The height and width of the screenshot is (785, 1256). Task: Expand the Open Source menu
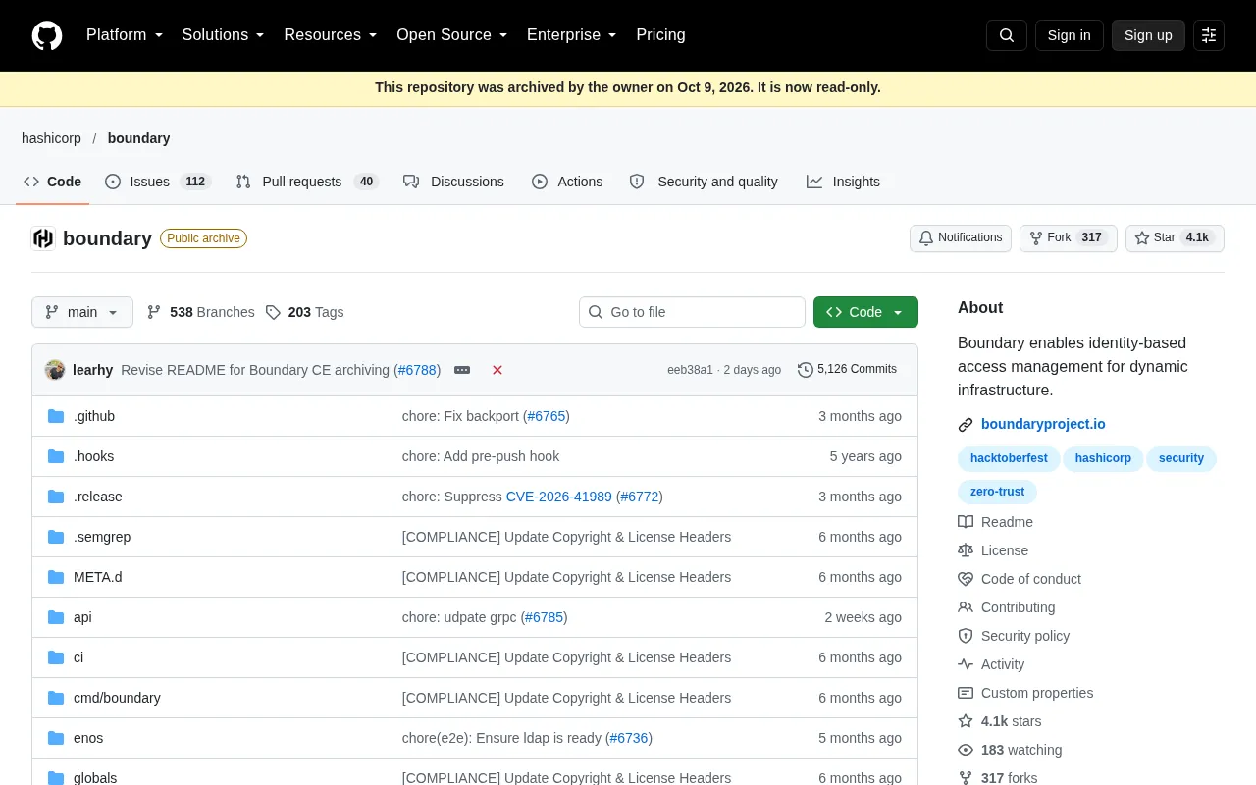(x=452, y=35)
